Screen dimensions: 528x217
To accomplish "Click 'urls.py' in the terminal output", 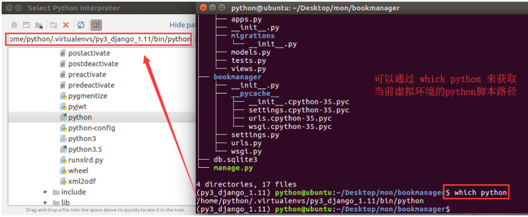I will coord(246,143).
